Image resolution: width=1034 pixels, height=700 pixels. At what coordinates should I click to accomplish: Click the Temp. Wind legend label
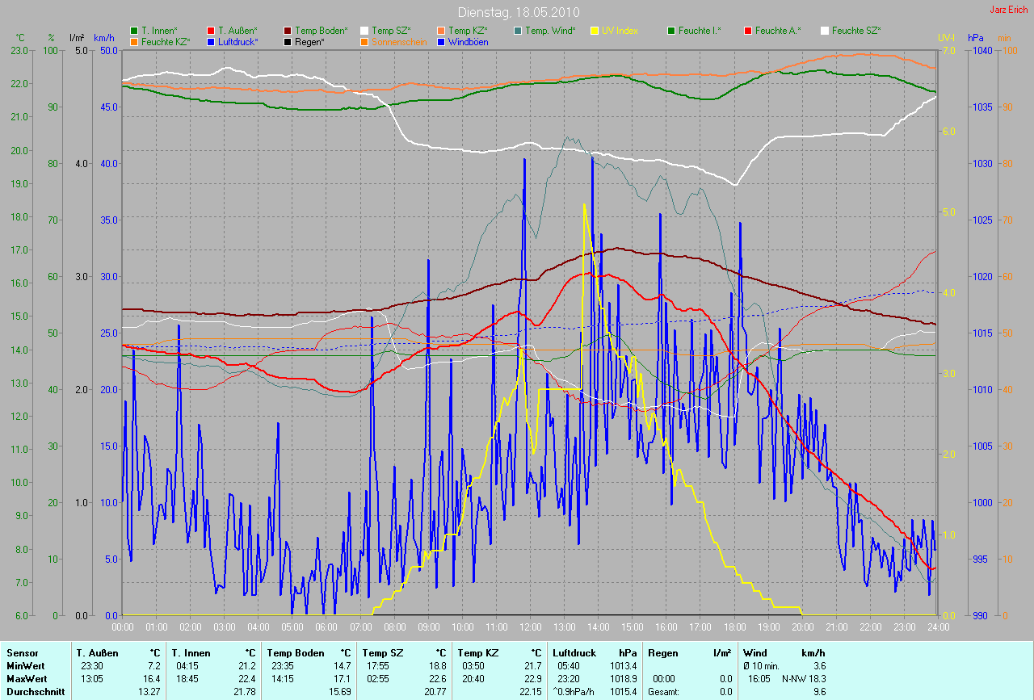click(550, 31)
